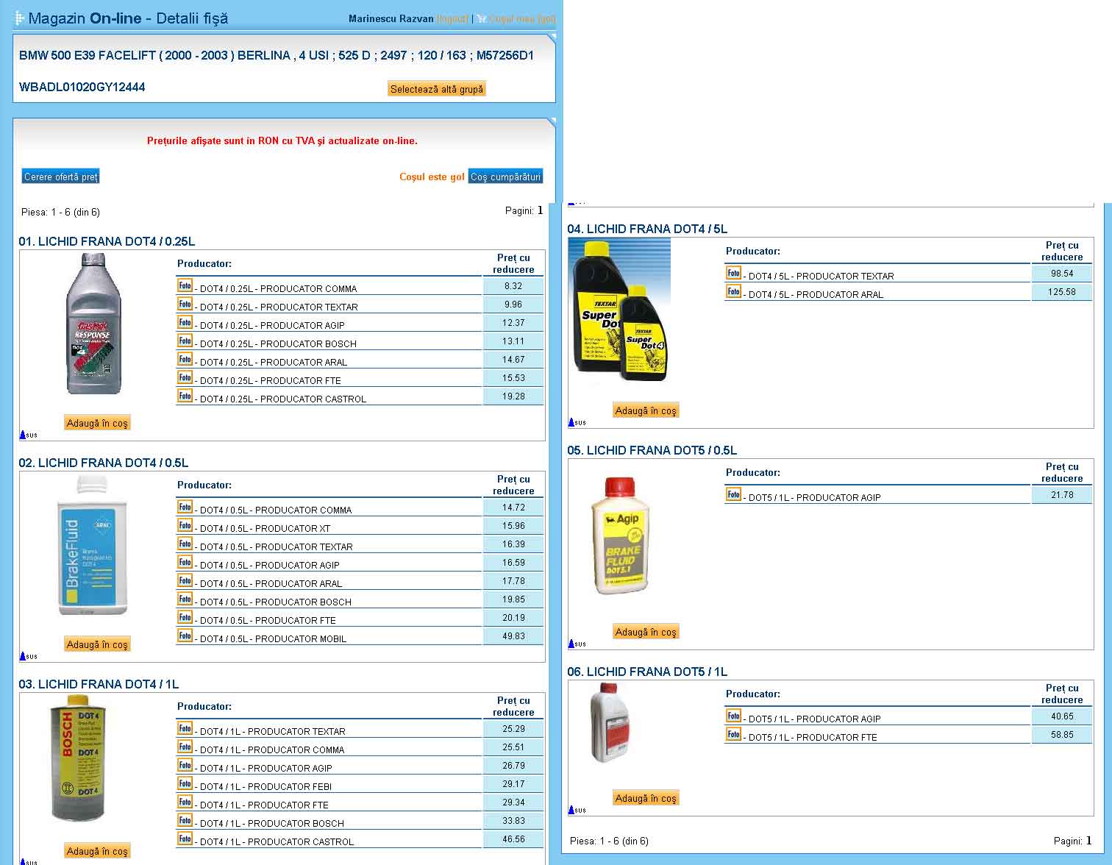
Task: View photo of DOT4 1L FEBI
Action: (185, 783)
